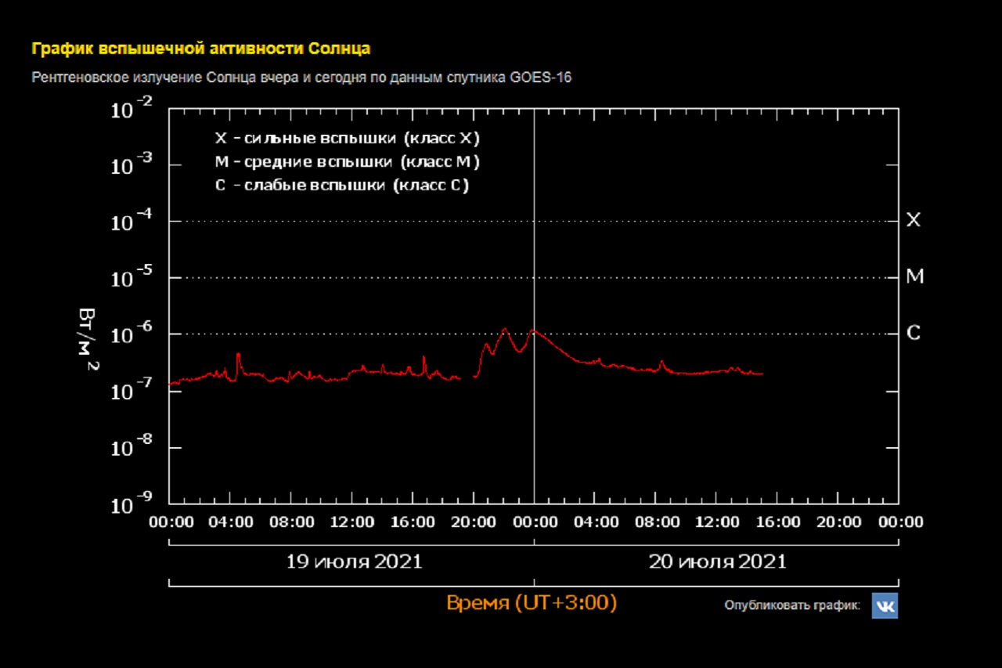
Task: Click legend line 'сильные вспышки (класс X)'
Action: pos(347,139)
